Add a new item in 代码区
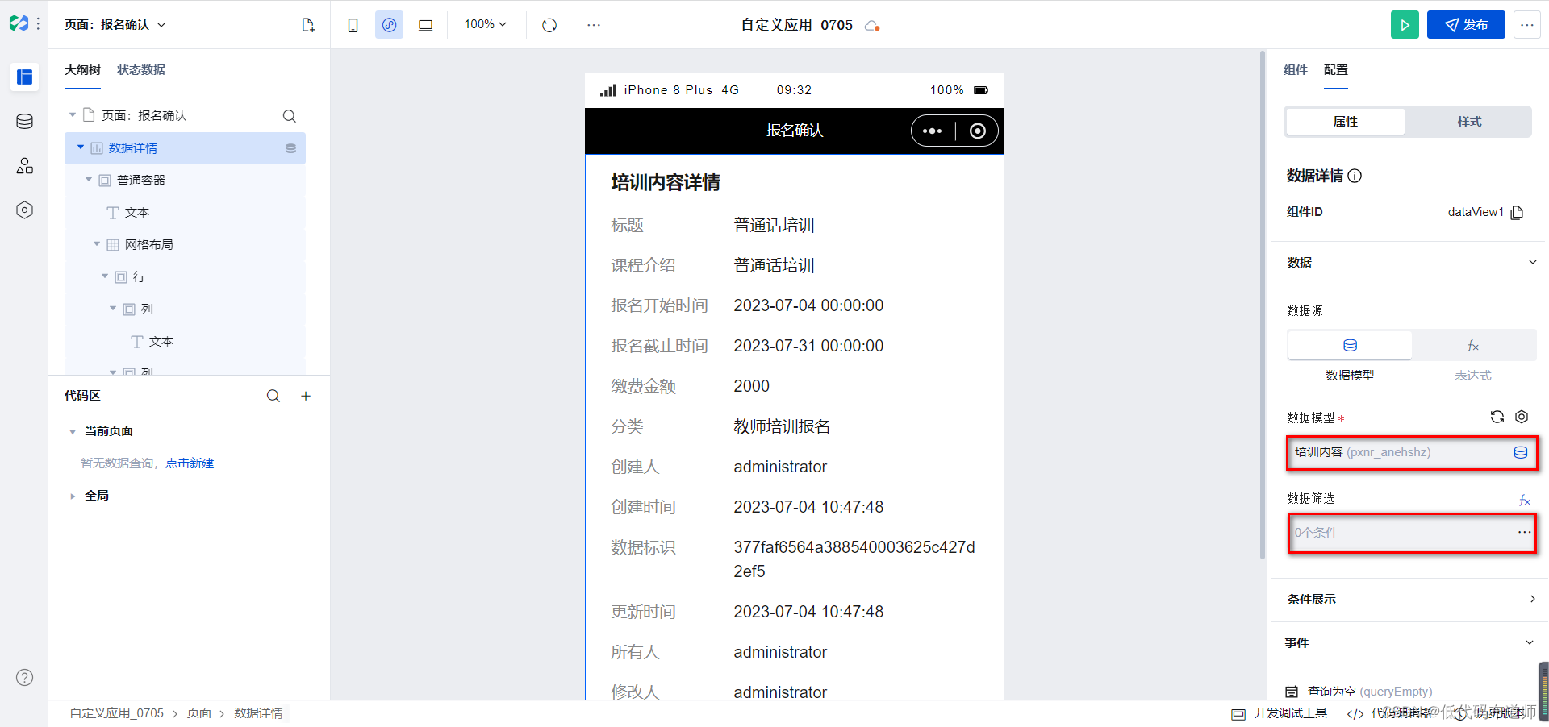 [306, 396]
